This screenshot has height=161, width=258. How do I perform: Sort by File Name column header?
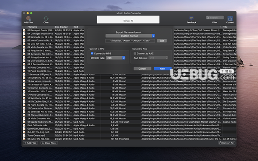32,27
